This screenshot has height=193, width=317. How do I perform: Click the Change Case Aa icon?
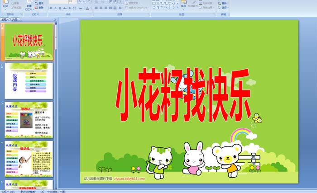pos(81,8)
